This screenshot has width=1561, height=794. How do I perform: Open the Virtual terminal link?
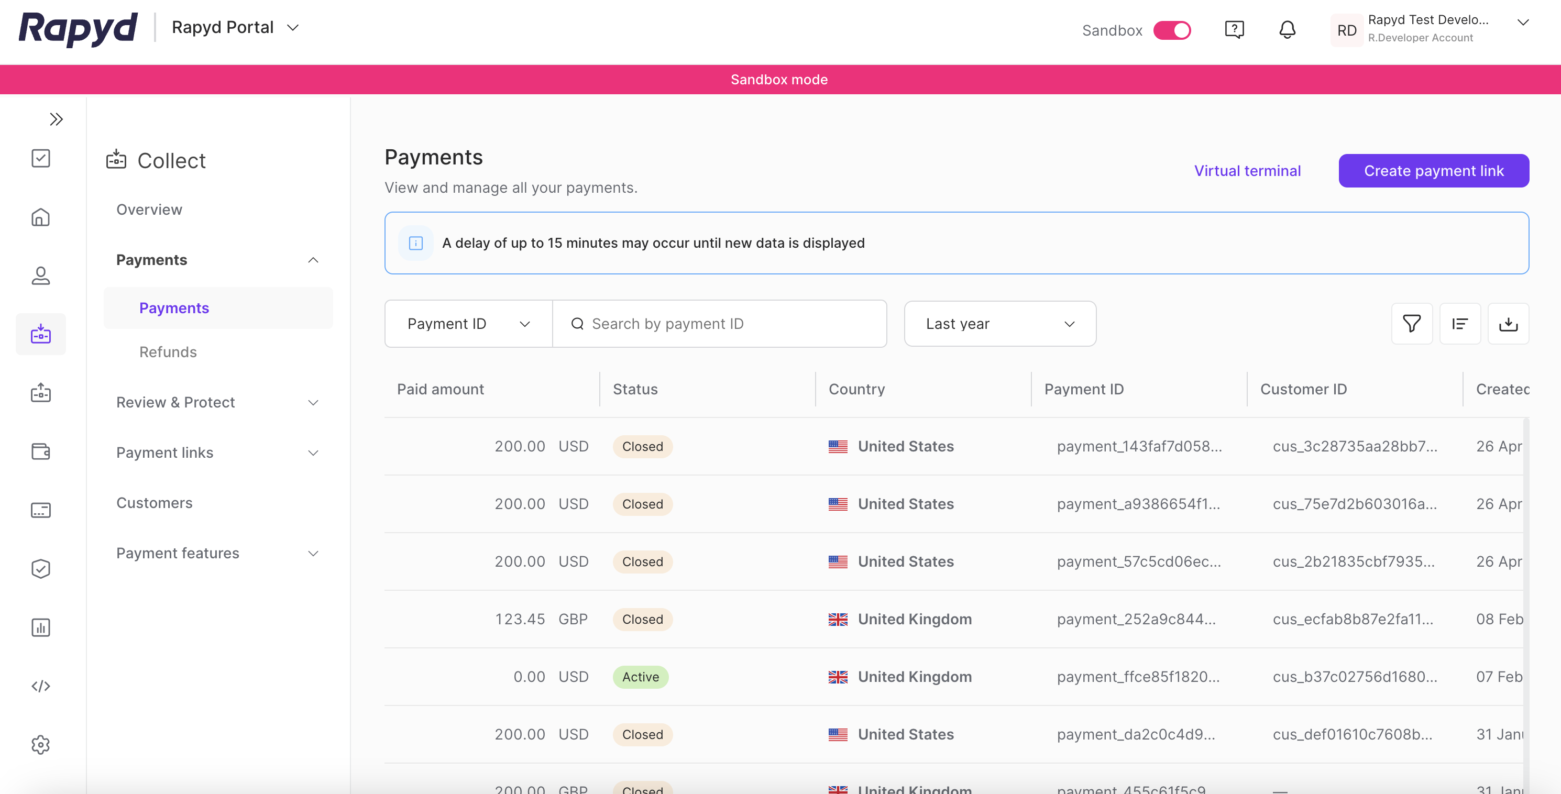point(1247,171)
